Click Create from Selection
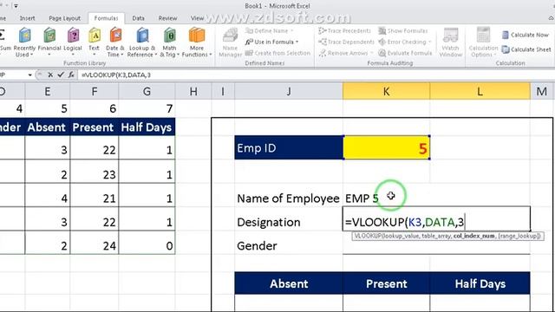Viewport: 555px width, 312px height. pos(277,53)
